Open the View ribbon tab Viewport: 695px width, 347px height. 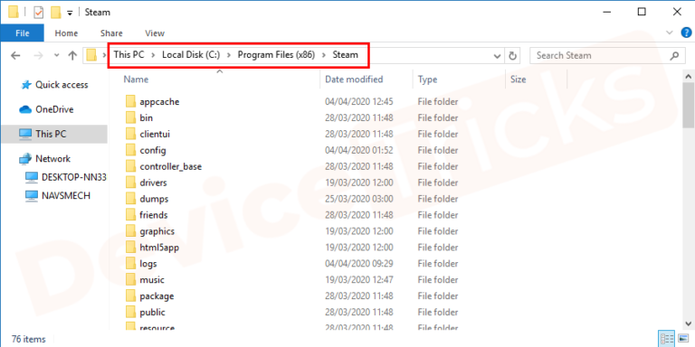tap(155, 33)
